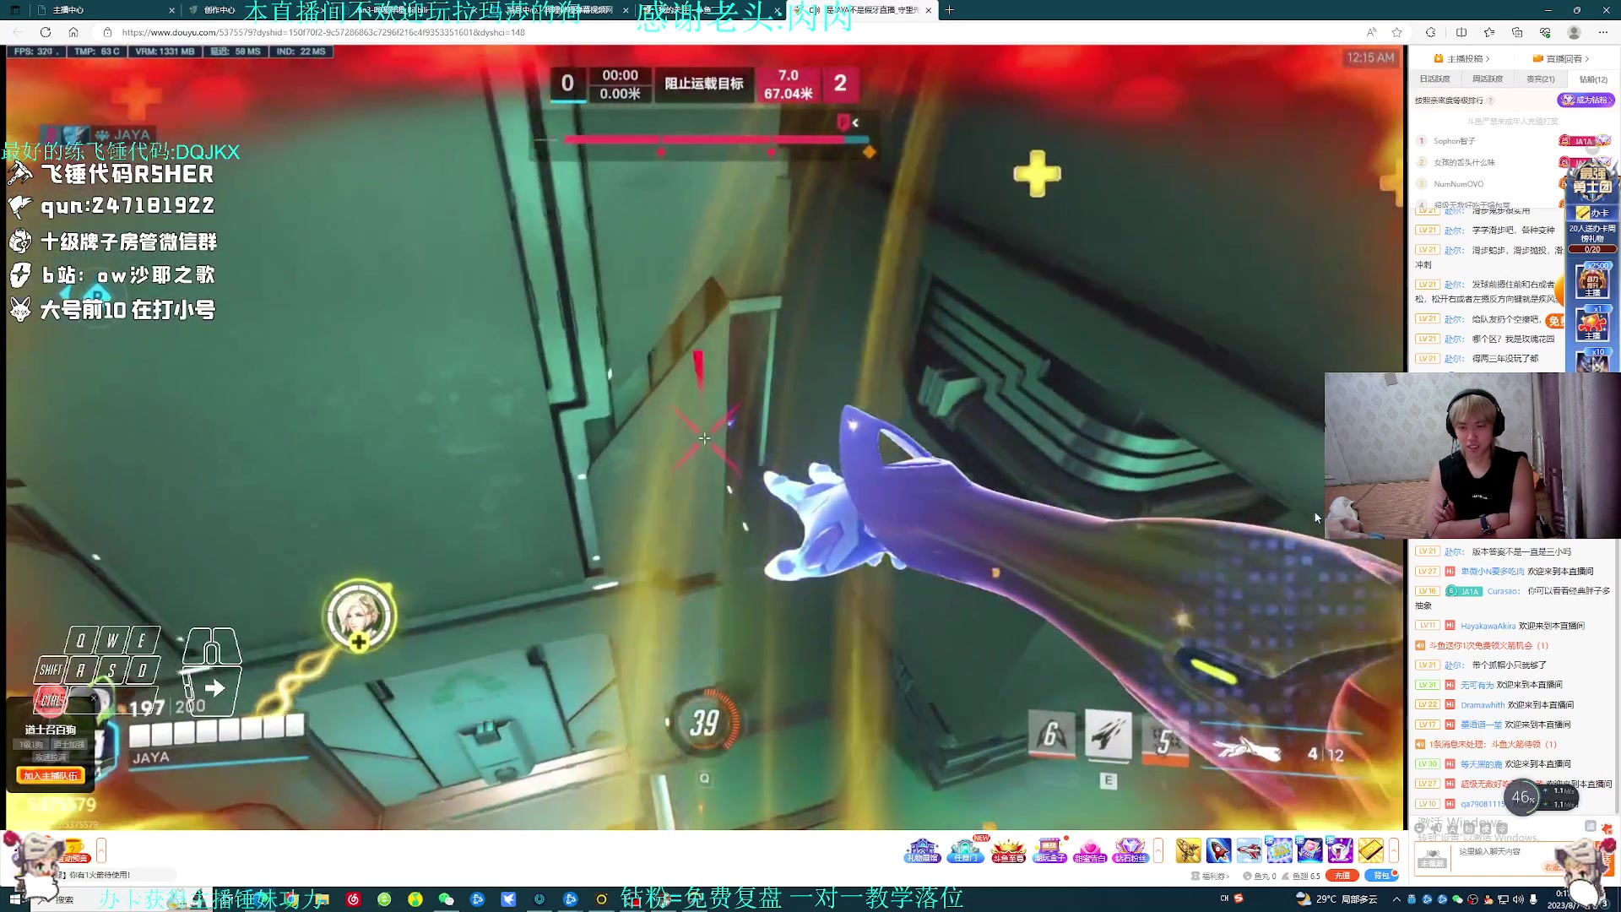This screenshot has width=1621, height=912.
Task: Click username Curasao in chat
Action: (x=1503, y=591)
